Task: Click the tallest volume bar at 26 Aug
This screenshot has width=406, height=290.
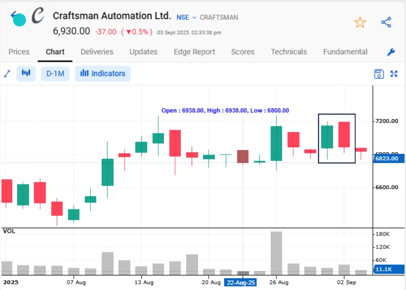Action: [276, 253]
